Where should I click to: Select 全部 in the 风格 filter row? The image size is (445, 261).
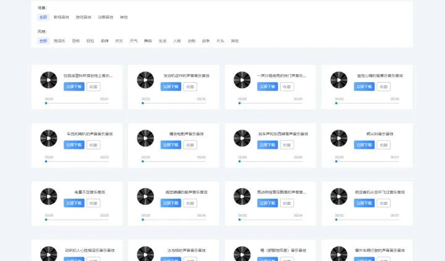(x=43, y=41)
